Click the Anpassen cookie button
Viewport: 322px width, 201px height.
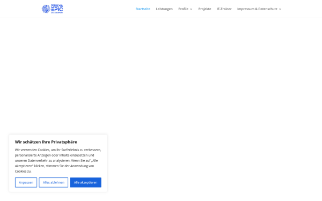click(26, 182)
